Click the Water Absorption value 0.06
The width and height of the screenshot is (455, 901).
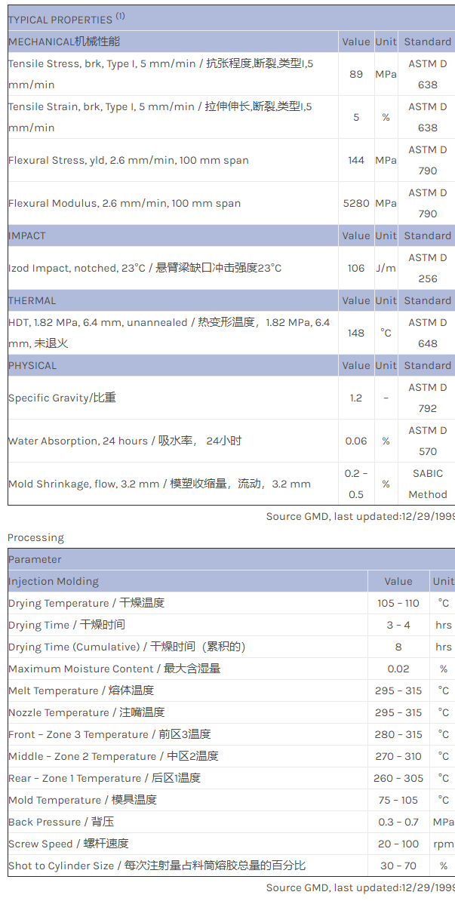[356, 441]
